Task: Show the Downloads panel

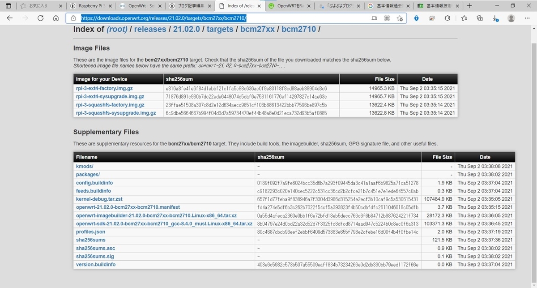Action: pos(495,18)
